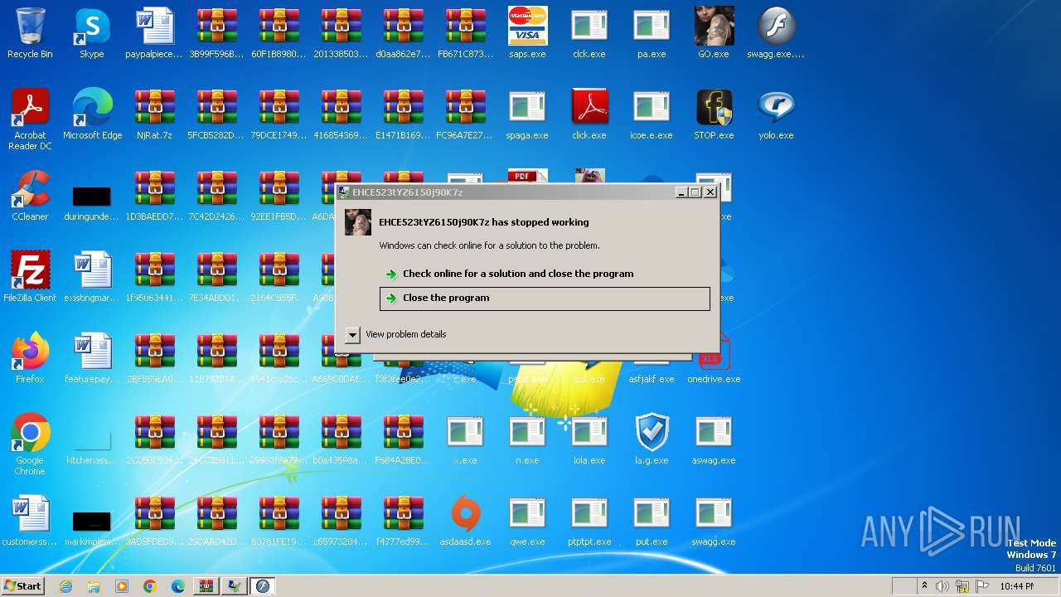The height and width of the screenshot is (597, 1061).
Task: Select the ptptpt.exe file
Action: [x=589, y=521]
